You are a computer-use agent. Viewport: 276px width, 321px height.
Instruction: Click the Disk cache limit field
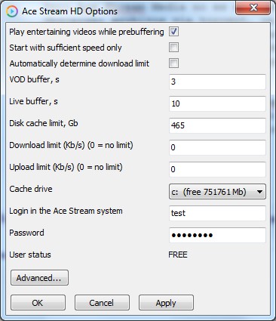217,125
